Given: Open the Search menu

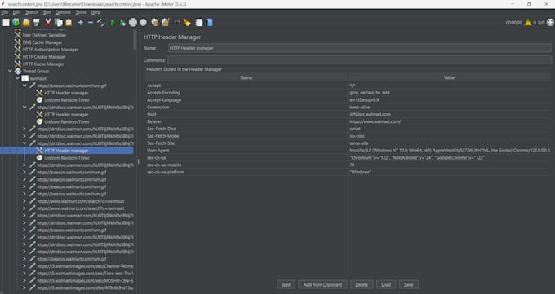Looking at the screenshot, I should point(32,12).
